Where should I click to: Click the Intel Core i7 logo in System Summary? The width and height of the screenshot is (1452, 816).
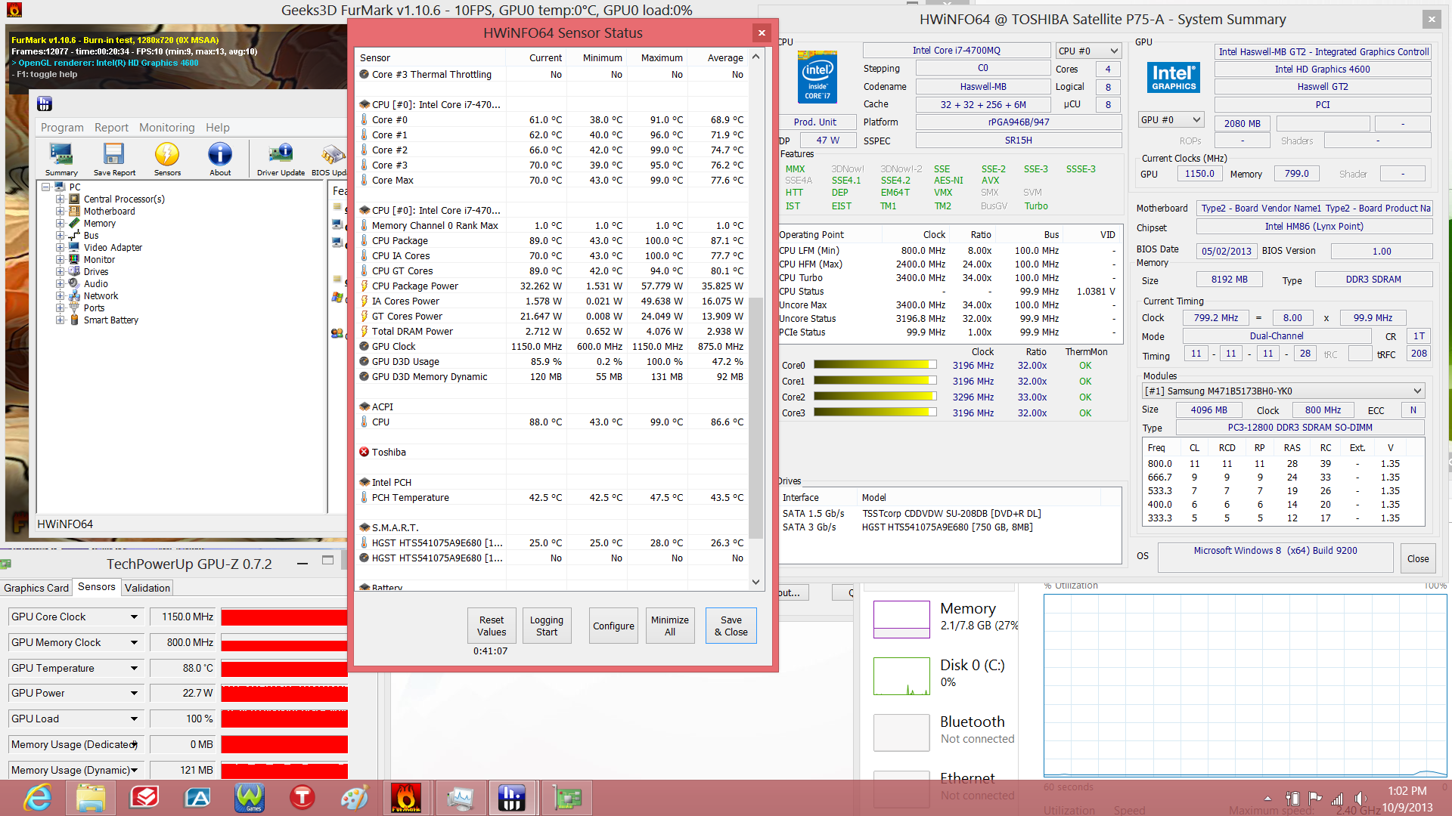click(x=817, y=78)
